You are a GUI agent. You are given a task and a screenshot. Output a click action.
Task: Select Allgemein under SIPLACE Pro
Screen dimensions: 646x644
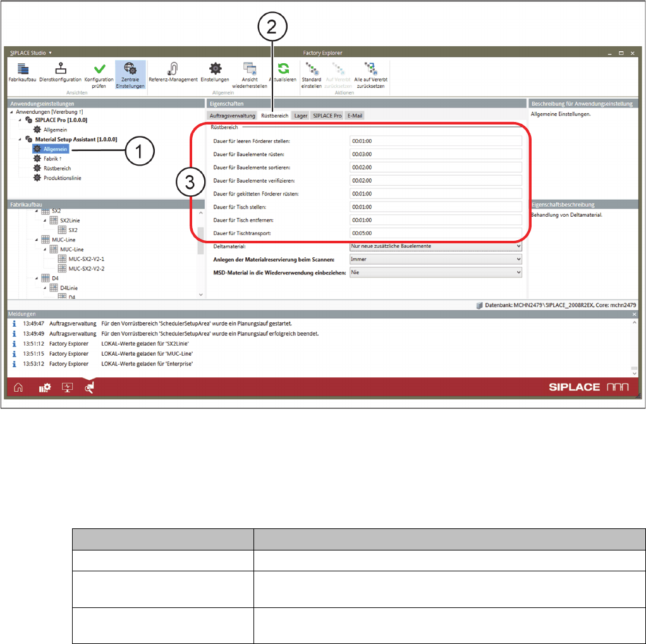55,130
